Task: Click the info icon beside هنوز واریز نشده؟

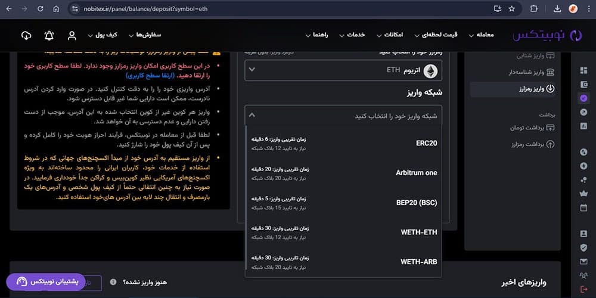Action: tap(113, 282)
